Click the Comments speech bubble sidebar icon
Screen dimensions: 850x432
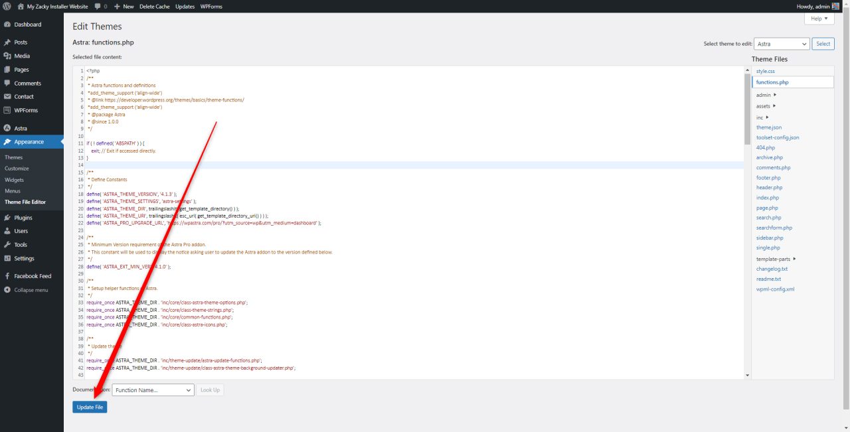(9, 83)
